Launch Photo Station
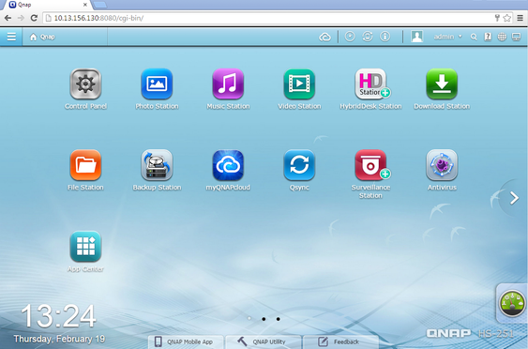The height and width of the screenshot is (349, 528). [157, 84]
